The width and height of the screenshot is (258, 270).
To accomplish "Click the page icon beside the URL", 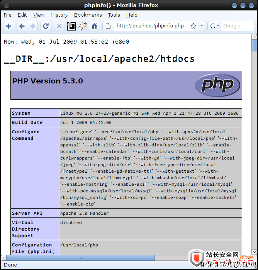I will [108, 26].
